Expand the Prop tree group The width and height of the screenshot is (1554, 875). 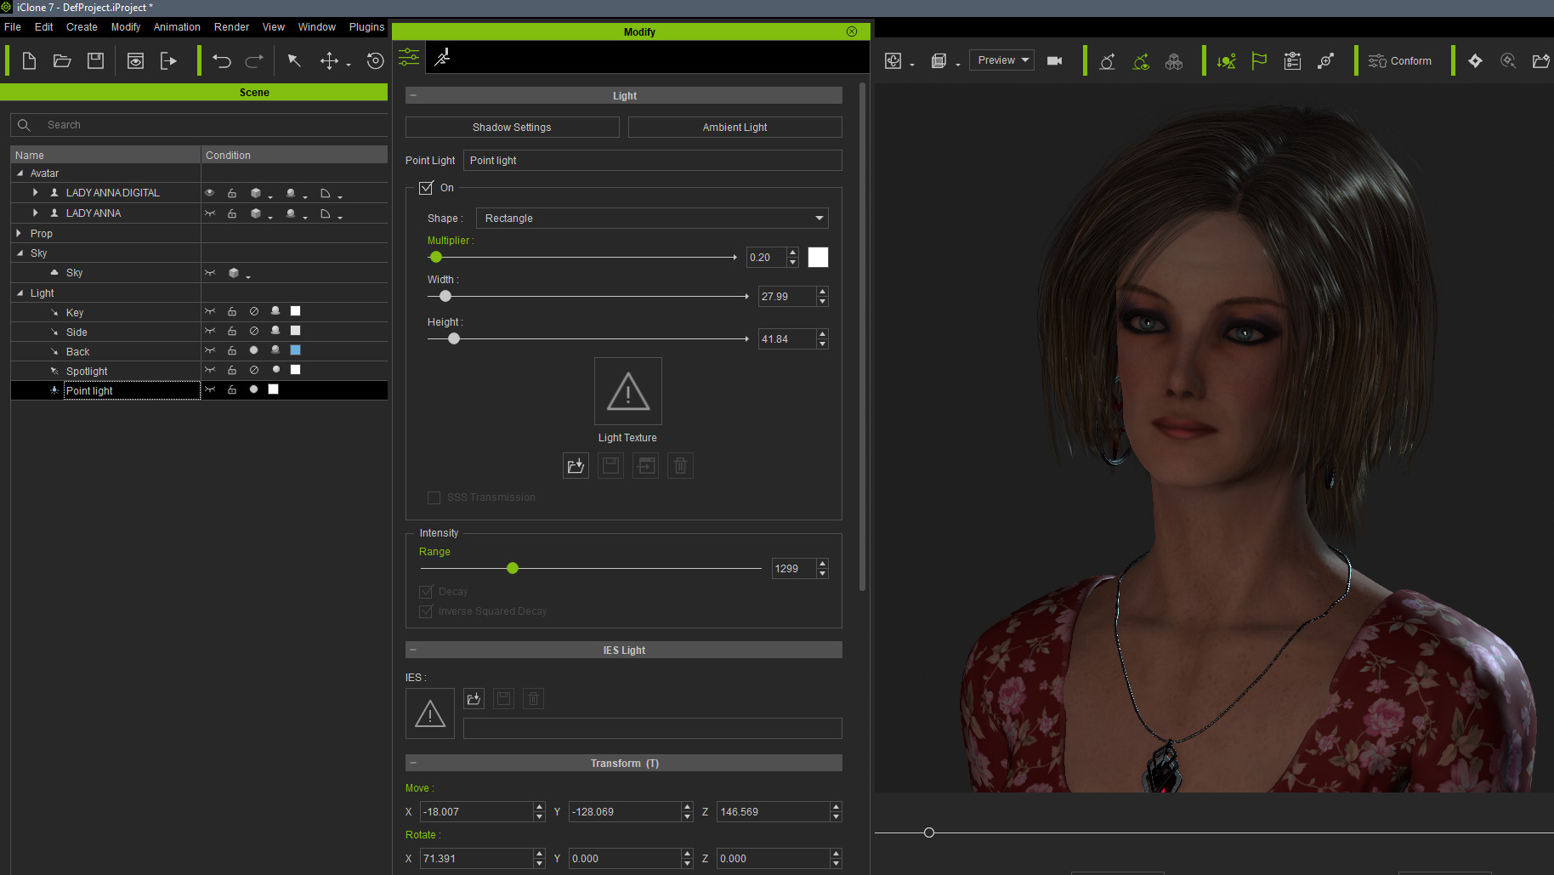point(20,233)
